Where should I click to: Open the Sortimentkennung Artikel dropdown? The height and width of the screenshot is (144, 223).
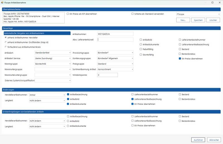click(115, 69)
